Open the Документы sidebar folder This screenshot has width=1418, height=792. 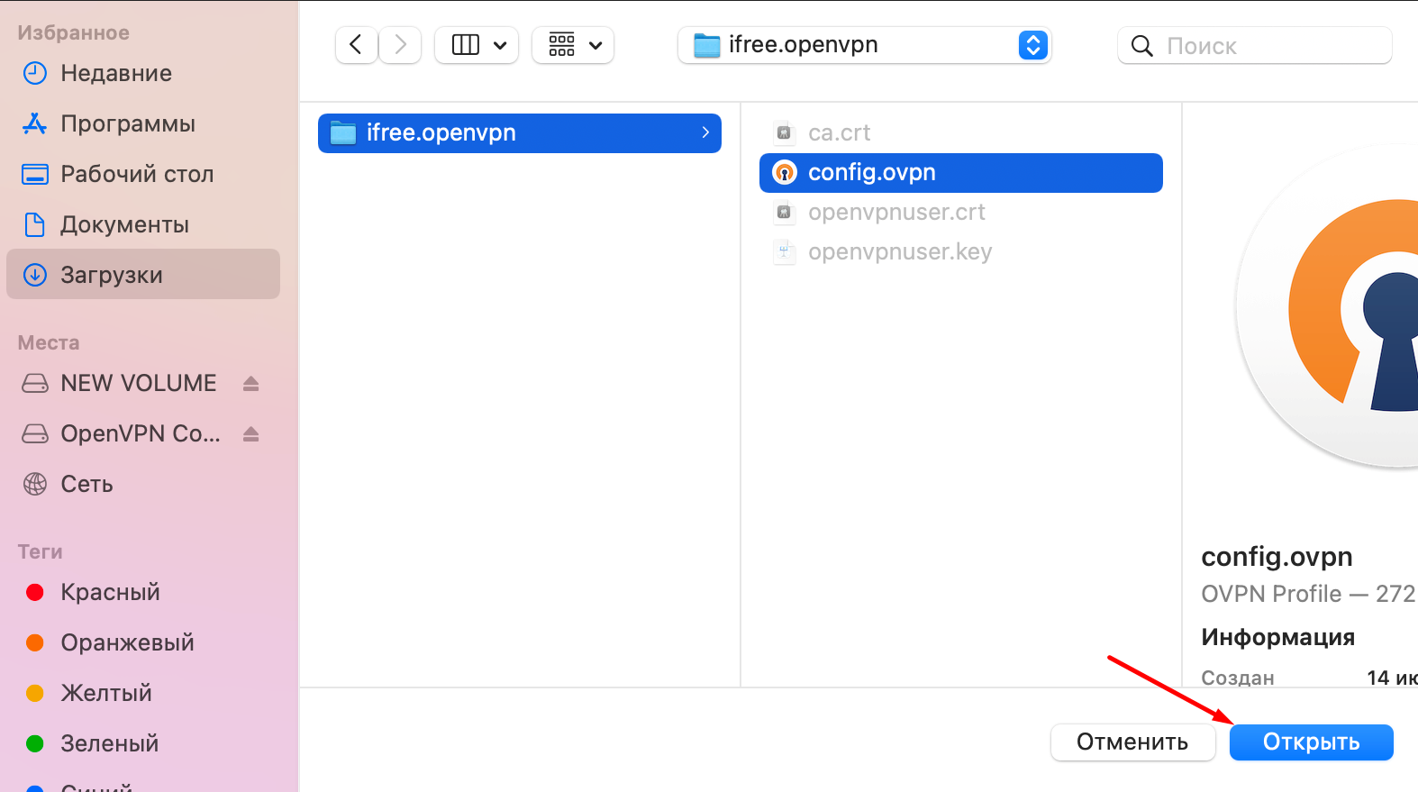(124, 224)
